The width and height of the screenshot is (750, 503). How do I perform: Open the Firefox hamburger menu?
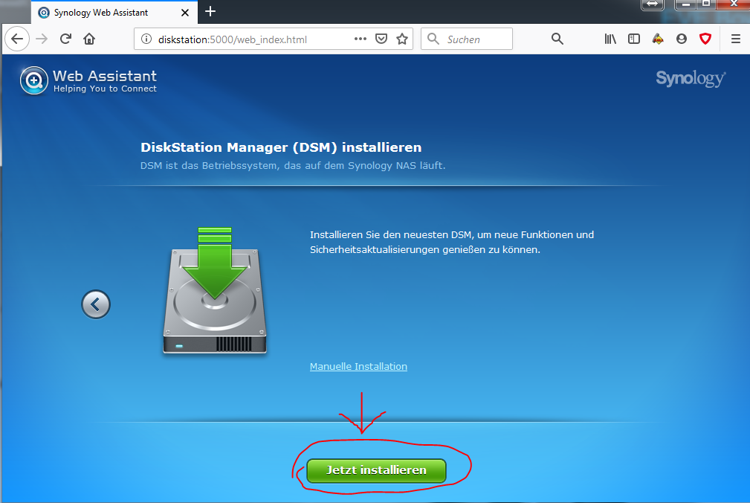[736, 39]
